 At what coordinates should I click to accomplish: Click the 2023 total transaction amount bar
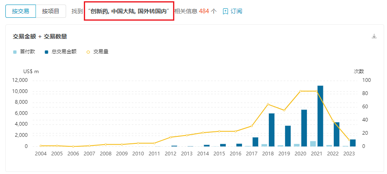[353, 143]
